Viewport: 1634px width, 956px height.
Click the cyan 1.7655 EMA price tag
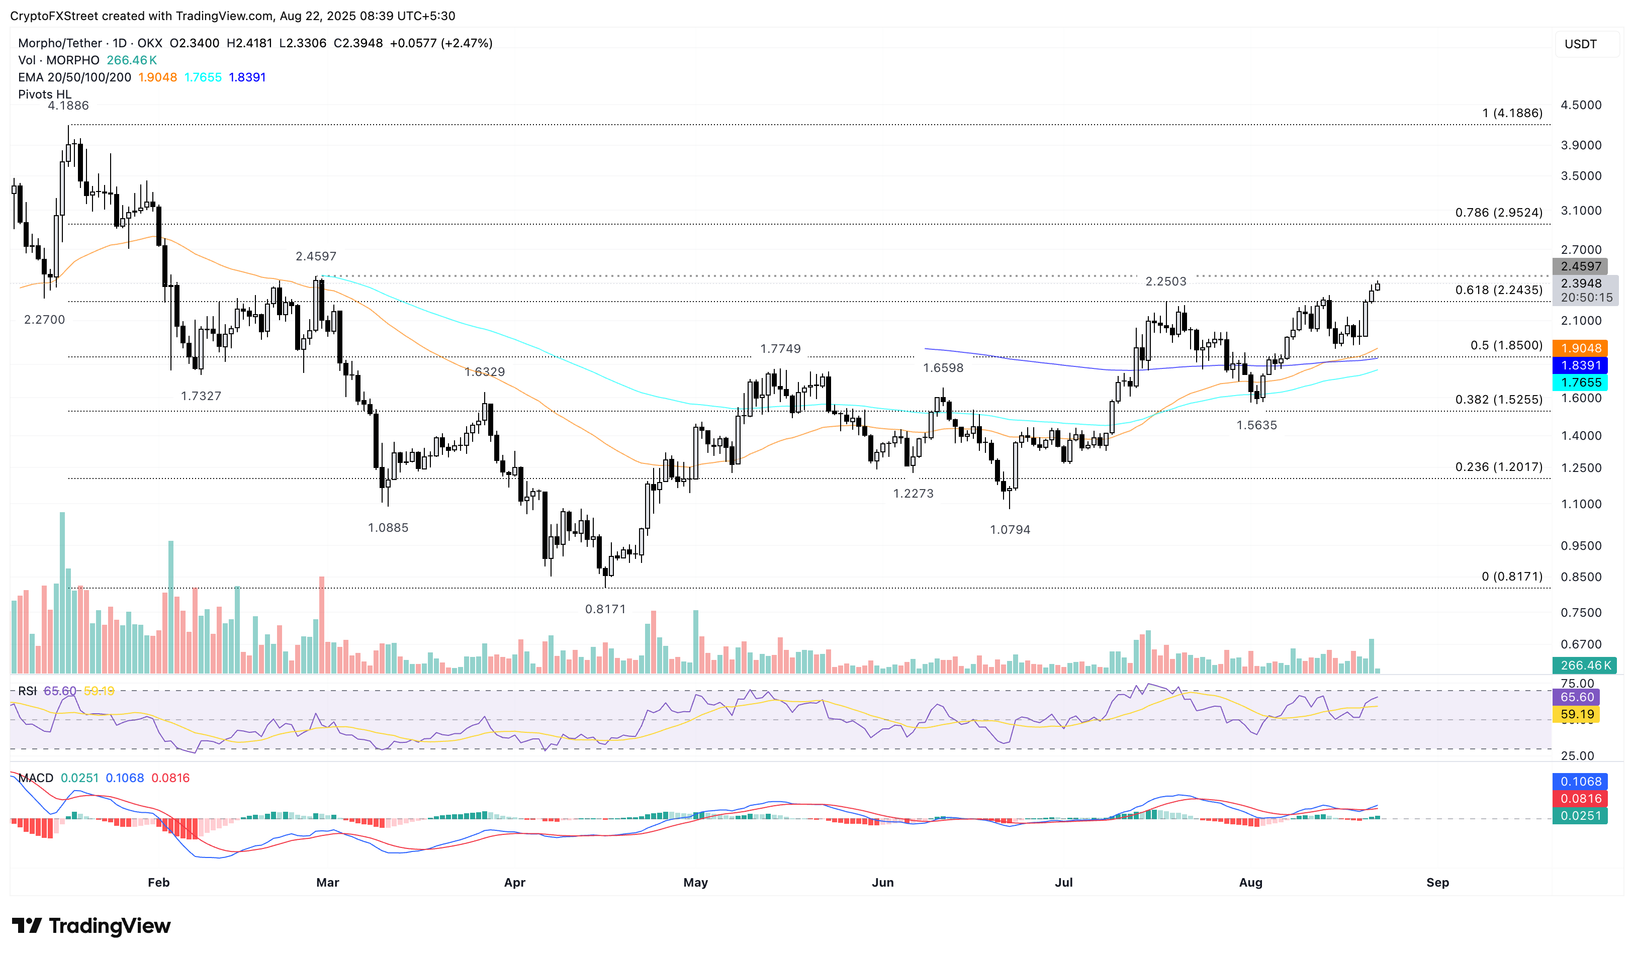1580,383
